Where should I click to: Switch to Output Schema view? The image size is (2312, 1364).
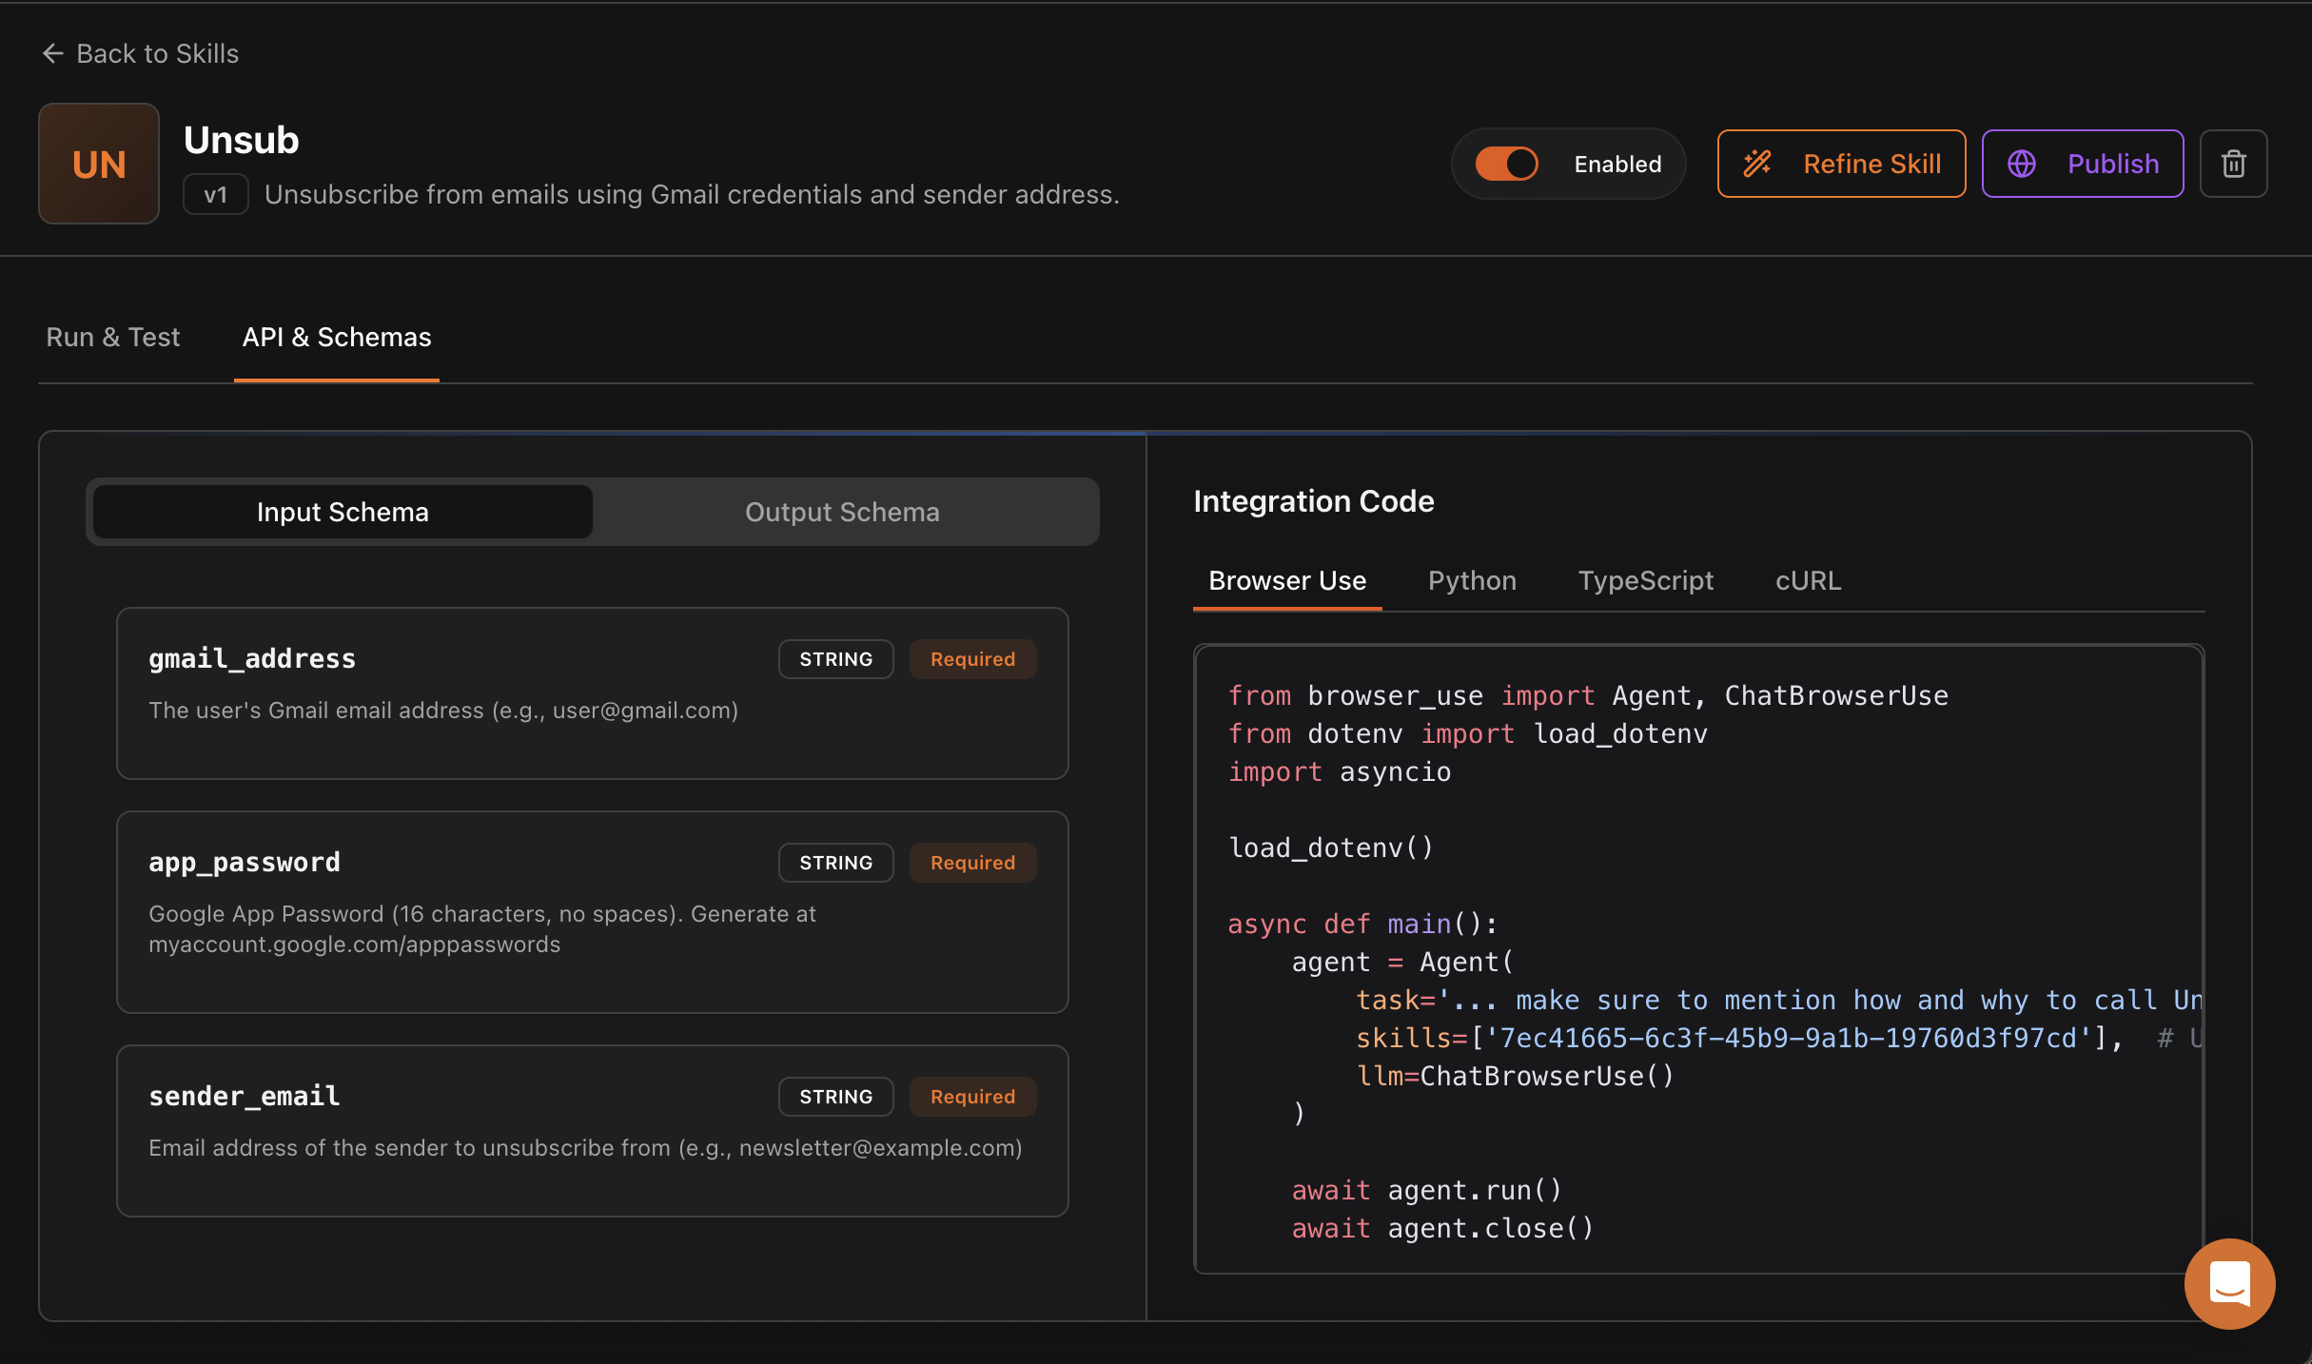841,512
